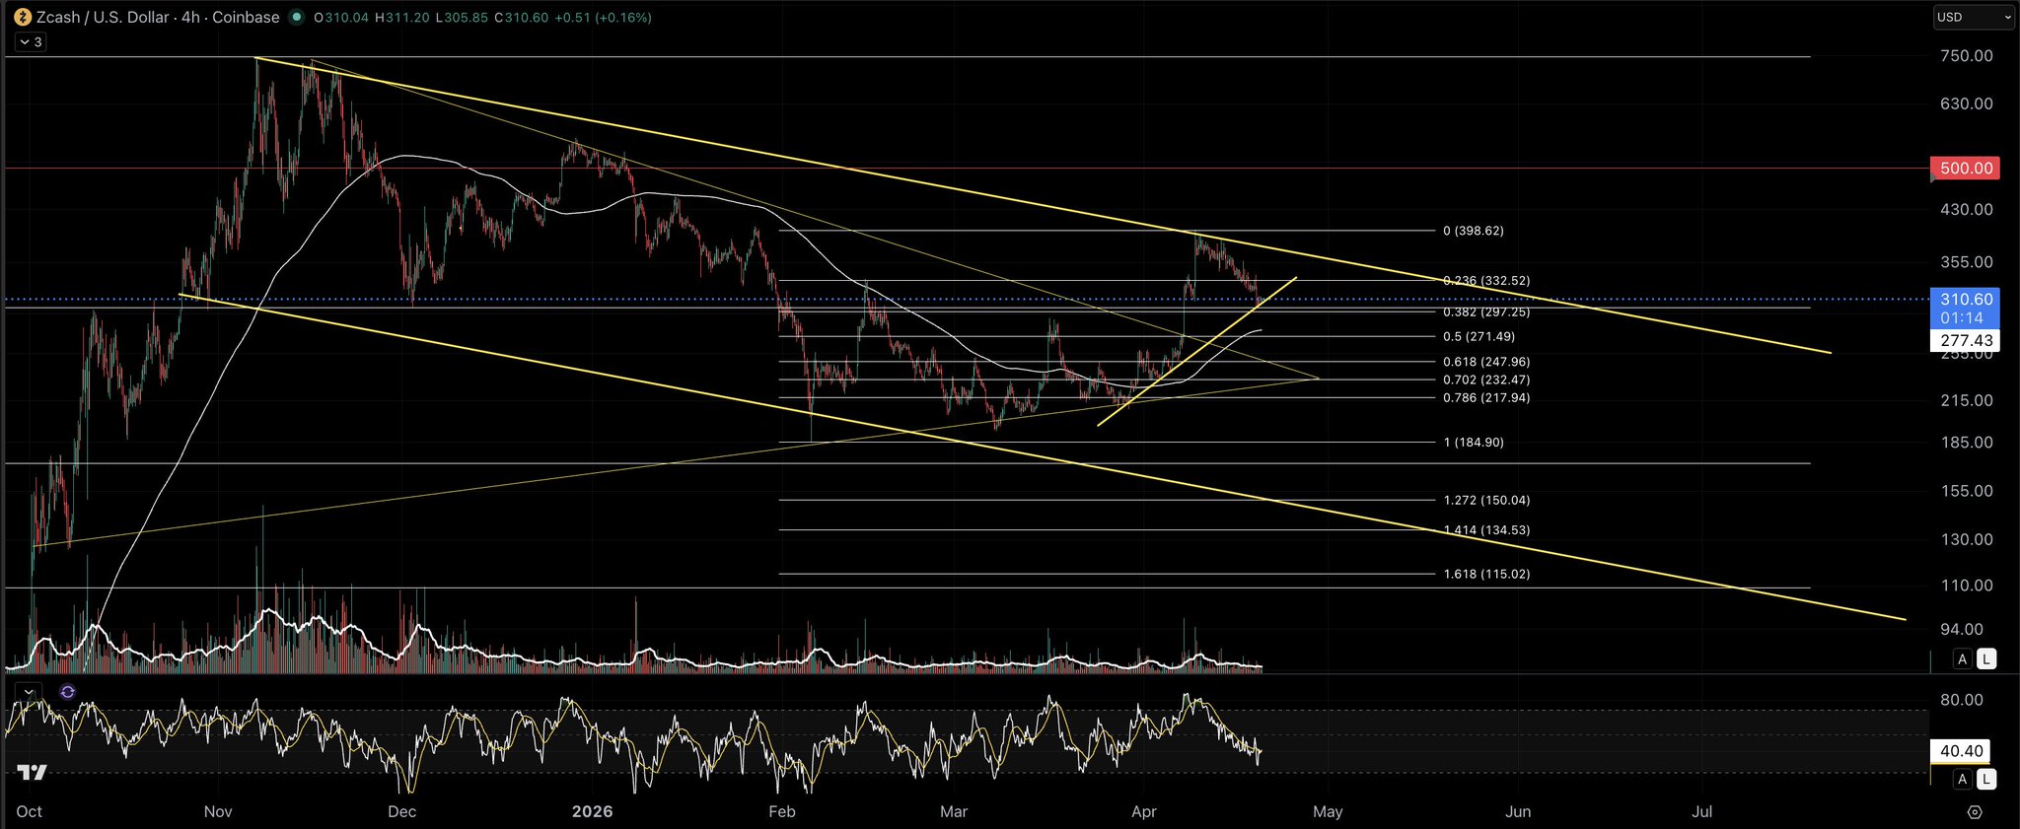Click the 155.00 price axis label
The height and width of the screenshot is (829, 2020).
pyautogui.click(x=1967, y=491)
